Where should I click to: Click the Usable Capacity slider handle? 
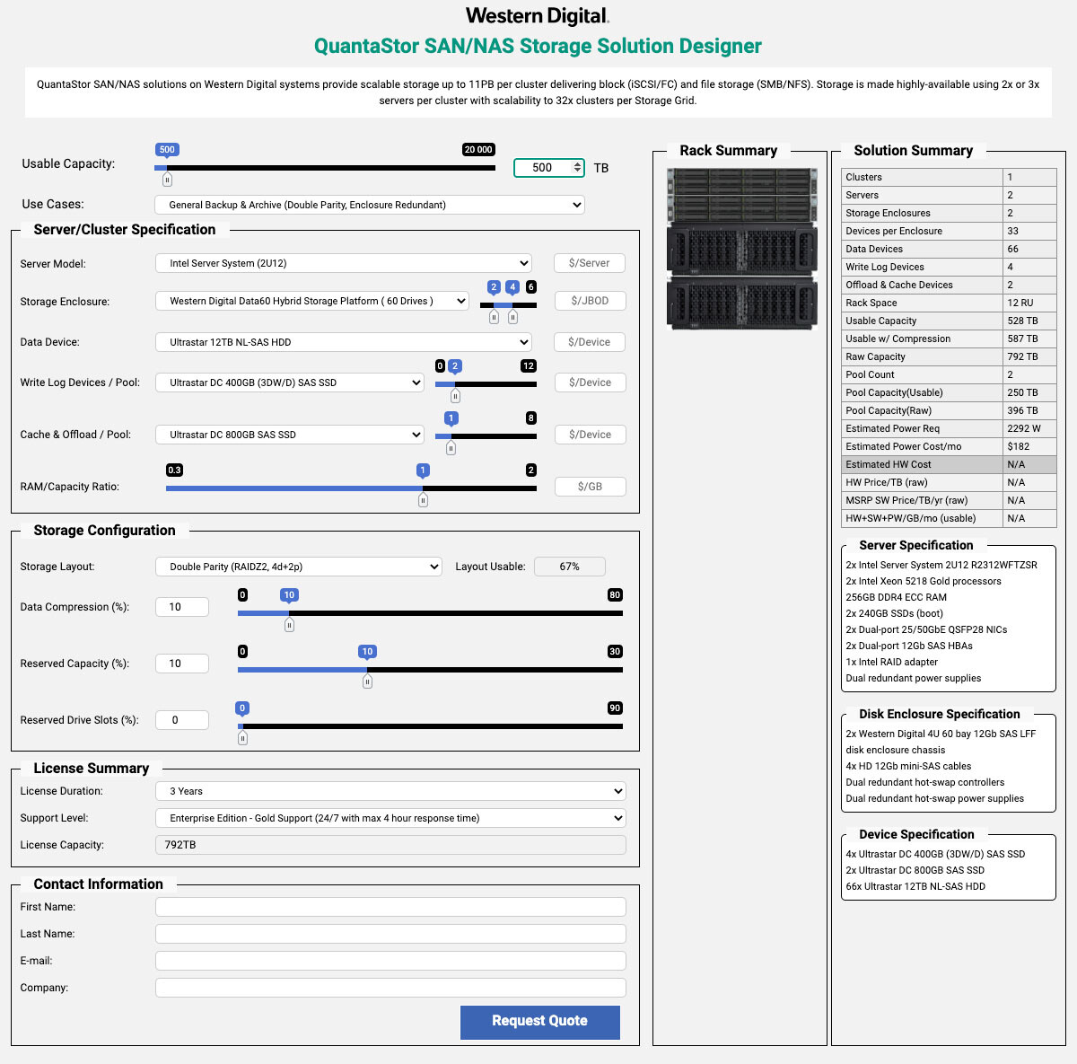[167, 180]
